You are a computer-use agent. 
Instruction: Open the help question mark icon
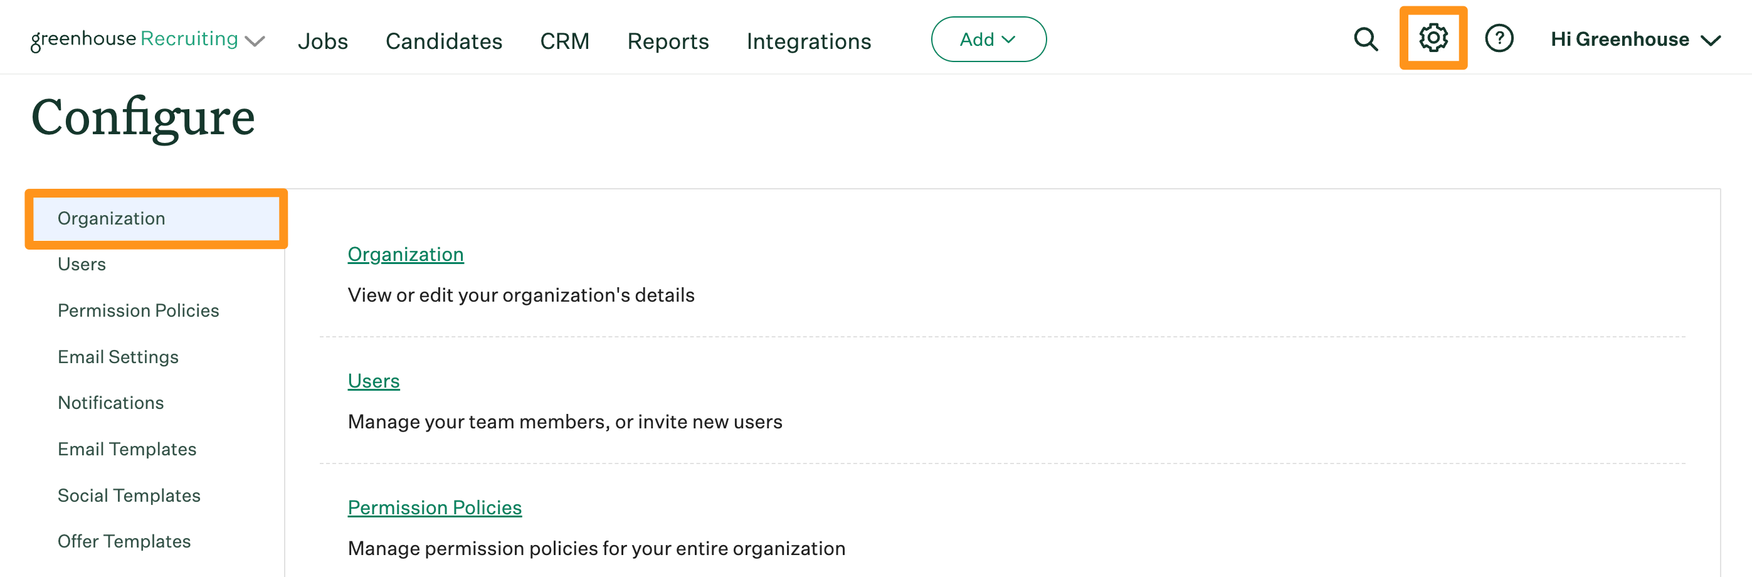(1500, 39)
